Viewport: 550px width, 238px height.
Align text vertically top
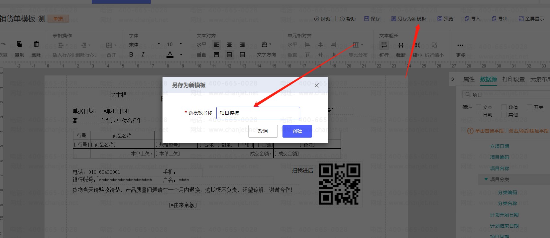(x=216, y=55)
